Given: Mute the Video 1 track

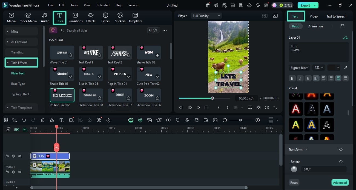Looking at the screenshot, I should click(x=13, y=172).
